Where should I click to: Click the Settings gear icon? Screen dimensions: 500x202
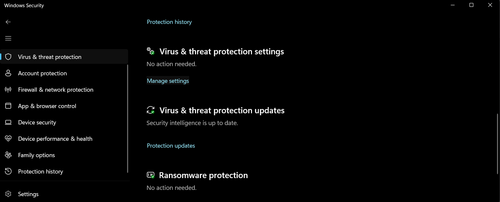pyautogui.click(x=8, y=194)
